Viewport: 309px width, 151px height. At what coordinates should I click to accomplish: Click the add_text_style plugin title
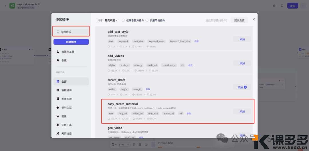pos(118,32)
